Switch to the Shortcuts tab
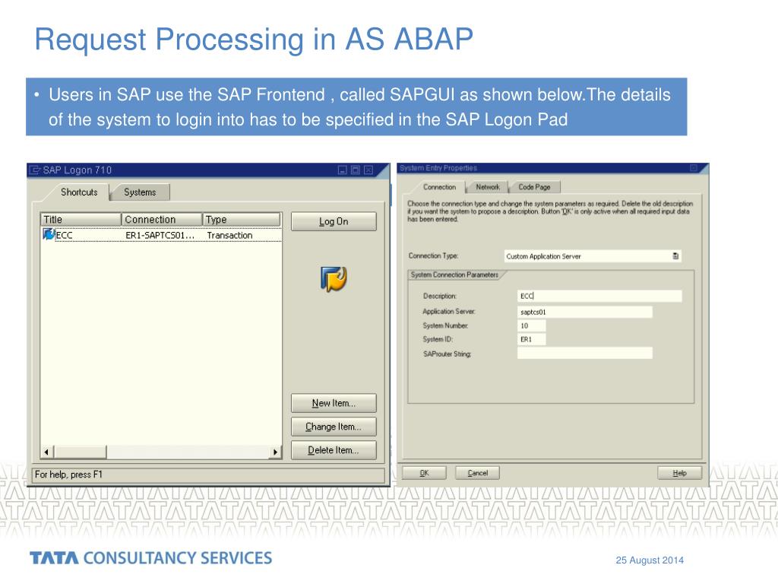This screenshot has height=584, width=778. 79,192
